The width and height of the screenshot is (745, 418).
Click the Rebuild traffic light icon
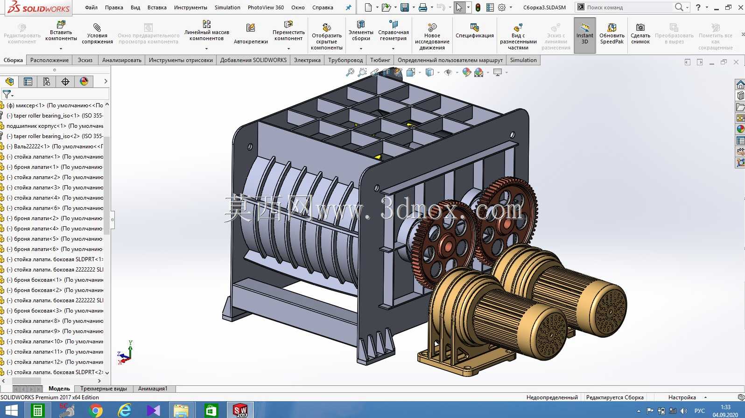(x=478, y=7)
